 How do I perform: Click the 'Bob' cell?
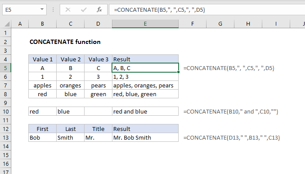(x=42, y=137)
